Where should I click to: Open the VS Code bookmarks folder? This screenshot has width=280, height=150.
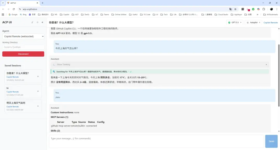coord(145,14)
